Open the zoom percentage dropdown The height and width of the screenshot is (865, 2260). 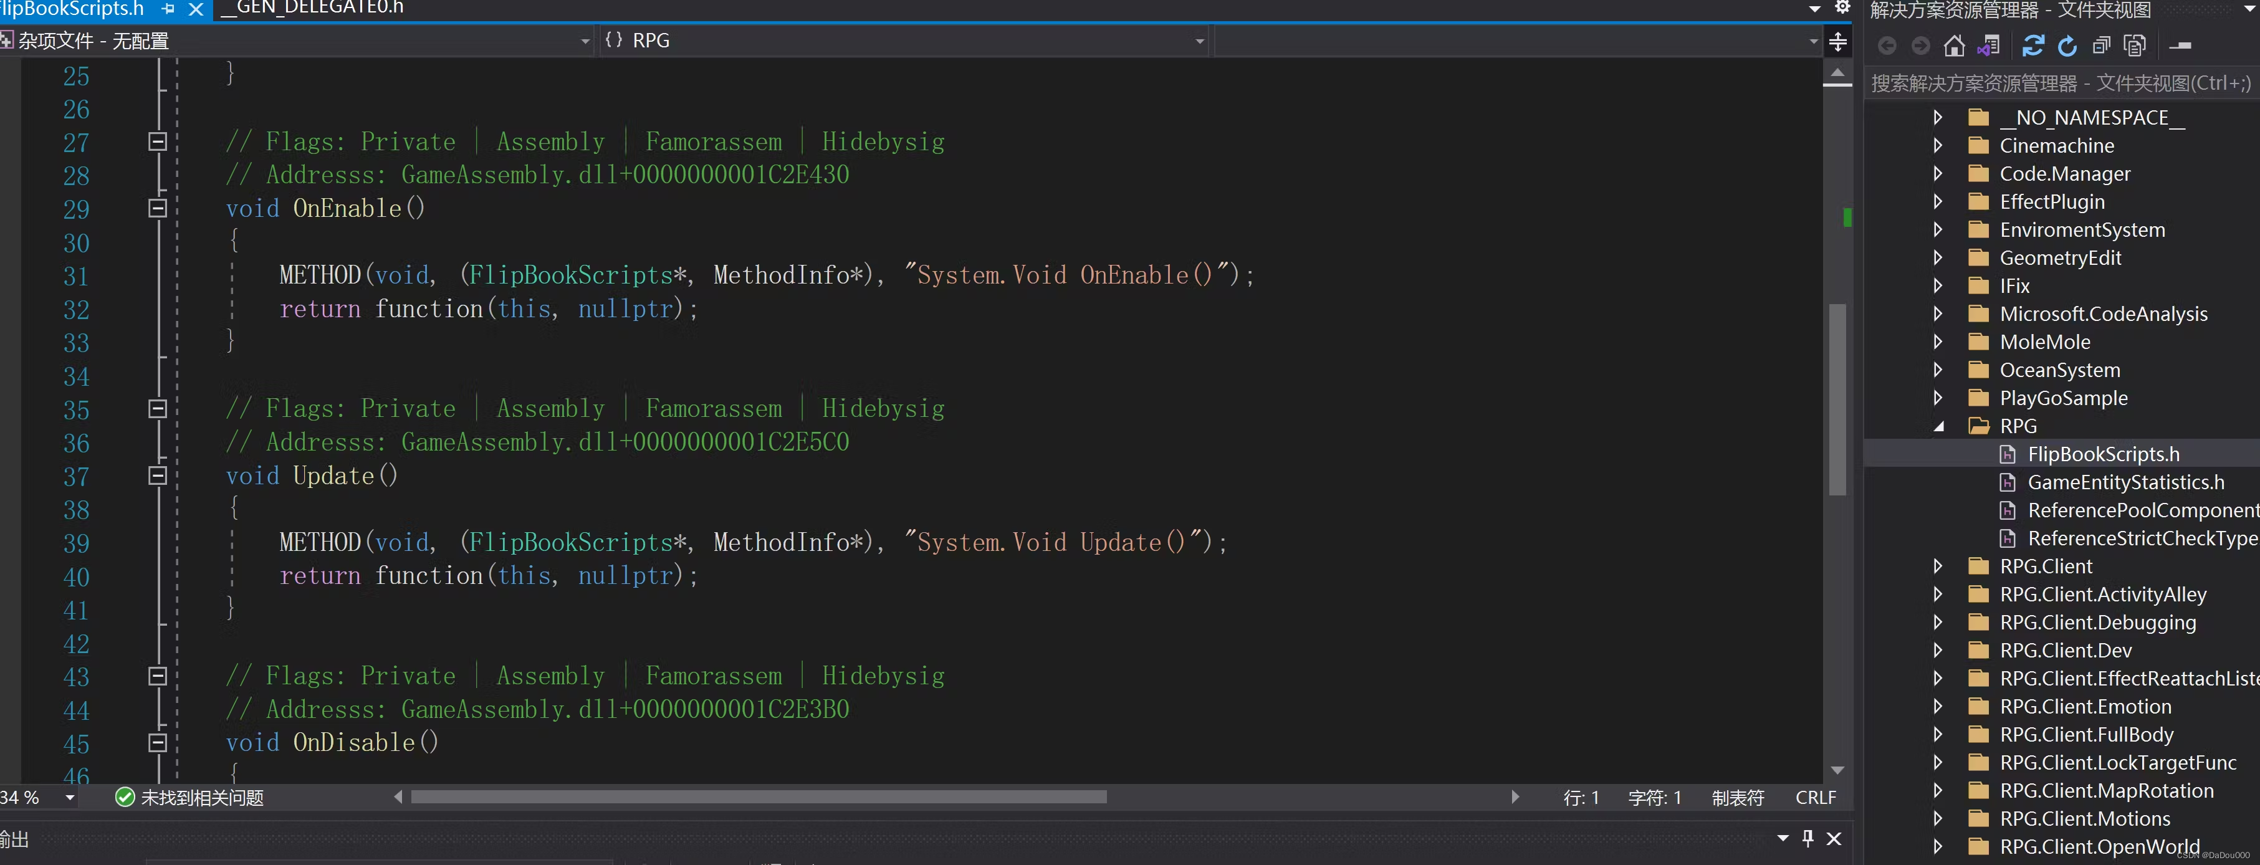coord(69,798)
